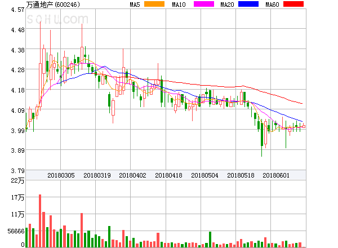
Task: Click the red MA60 legend swatch
Action: tap(293, 4)
